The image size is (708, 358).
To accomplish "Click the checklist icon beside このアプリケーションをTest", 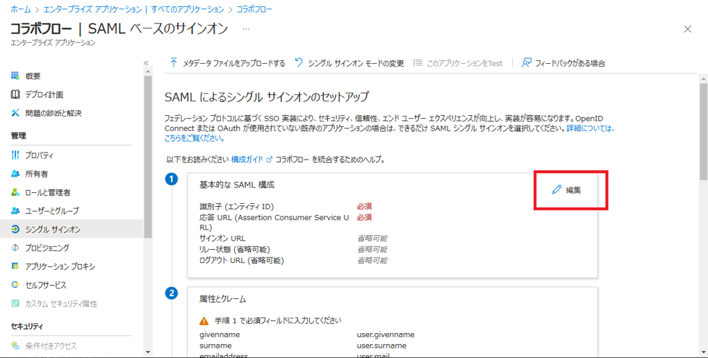I will pos(418,62).
